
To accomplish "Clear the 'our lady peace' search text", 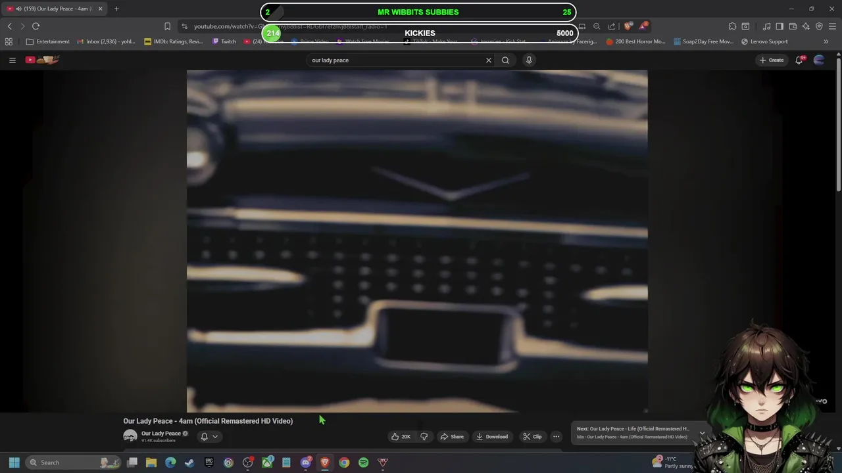I will click(489, 60).
